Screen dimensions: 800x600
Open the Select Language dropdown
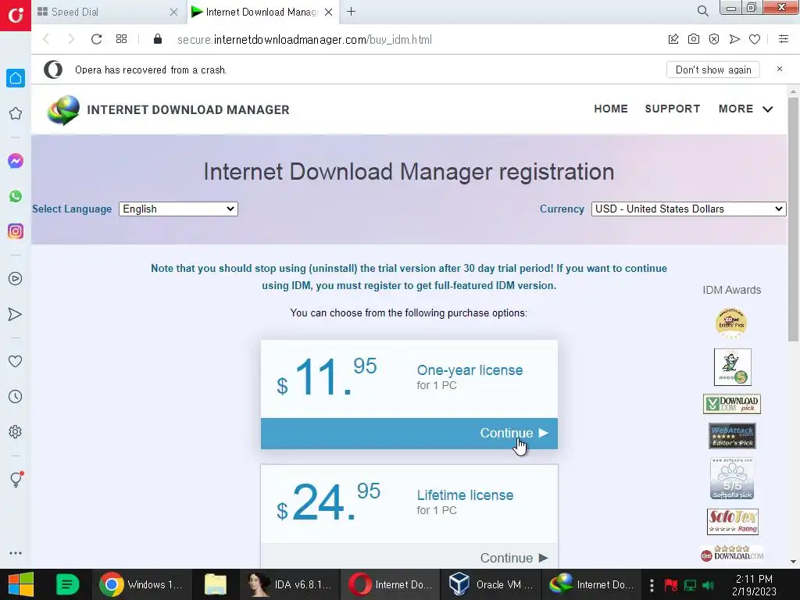tap(178, 209)
